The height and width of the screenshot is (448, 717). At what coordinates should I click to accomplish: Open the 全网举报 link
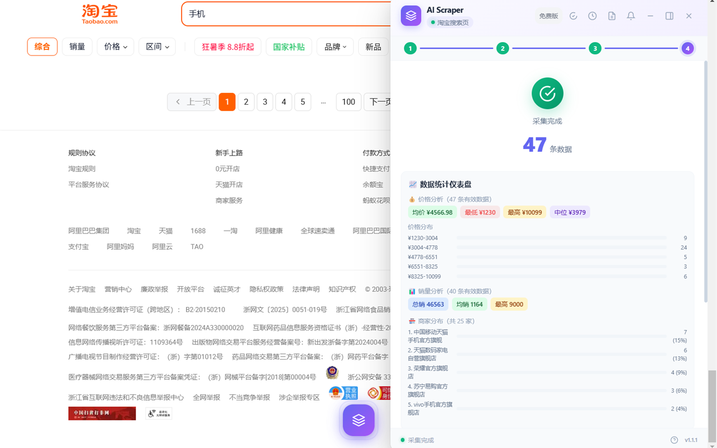point(207,397)
